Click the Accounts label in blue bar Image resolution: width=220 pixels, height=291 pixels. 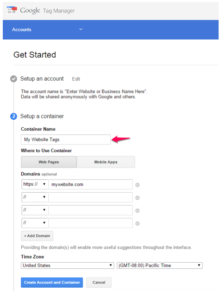(22, 30)
